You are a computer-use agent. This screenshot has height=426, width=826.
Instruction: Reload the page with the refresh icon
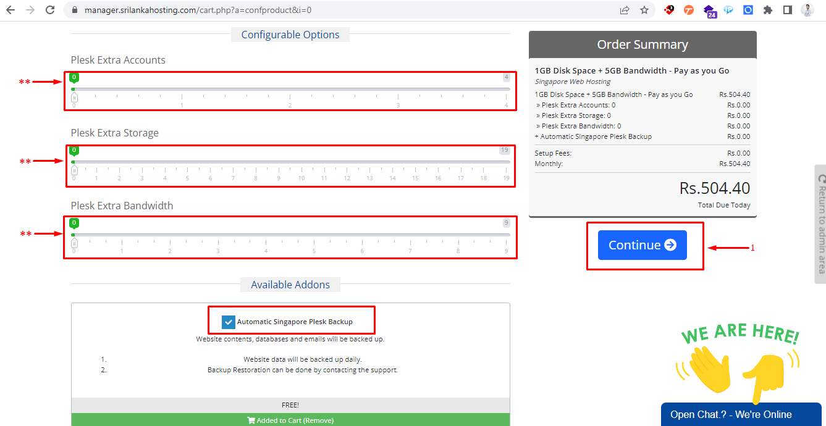[x=51, y=10]
